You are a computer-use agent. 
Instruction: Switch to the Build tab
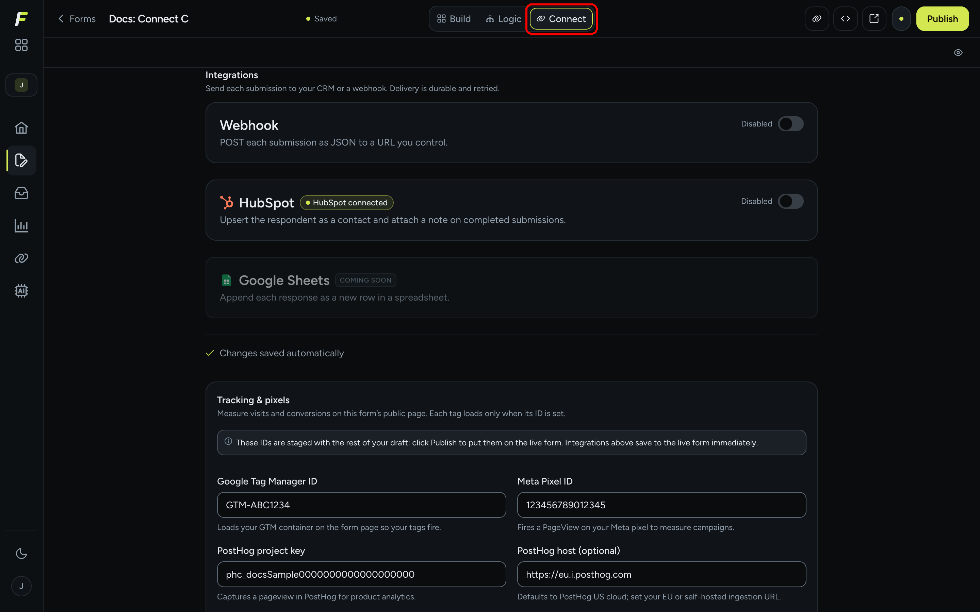[454, 19]
